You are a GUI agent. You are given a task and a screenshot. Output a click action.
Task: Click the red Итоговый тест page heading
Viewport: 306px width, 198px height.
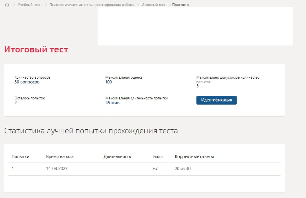36,49
